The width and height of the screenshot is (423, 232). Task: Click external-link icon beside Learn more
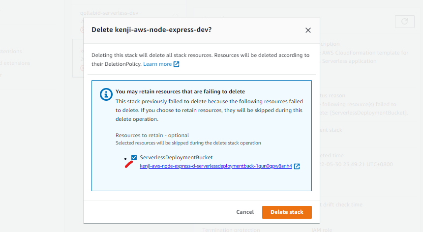click(x=176, y=64)
